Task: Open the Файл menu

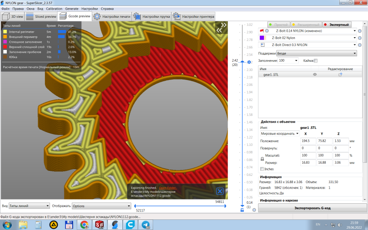Action: pos(5,9)
